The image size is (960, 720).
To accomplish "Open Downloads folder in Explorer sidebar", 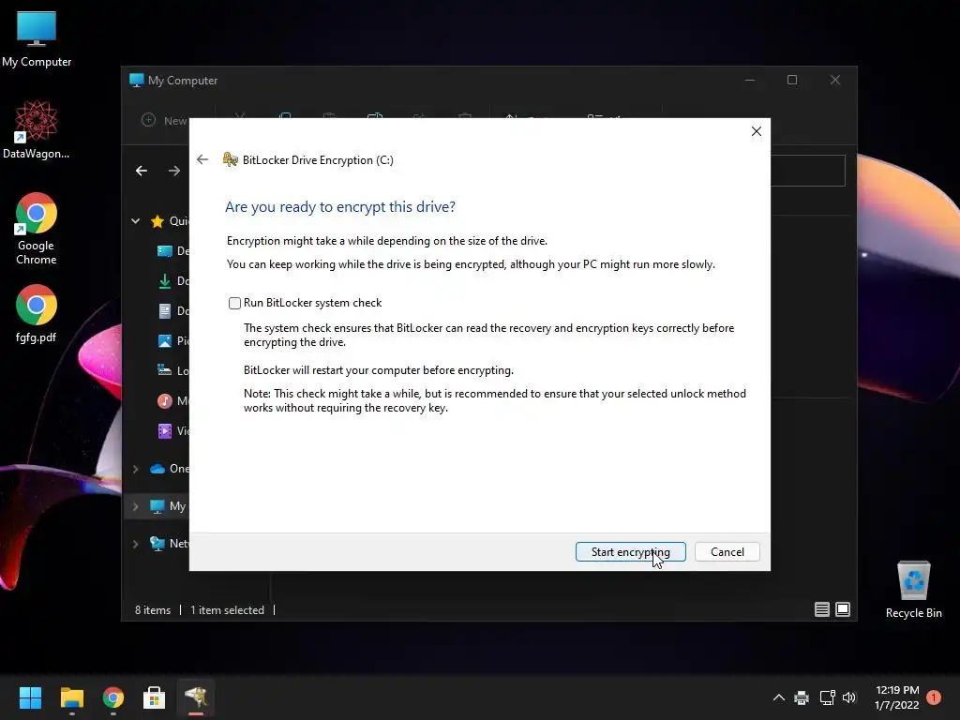I will click(x=173, y=281).
